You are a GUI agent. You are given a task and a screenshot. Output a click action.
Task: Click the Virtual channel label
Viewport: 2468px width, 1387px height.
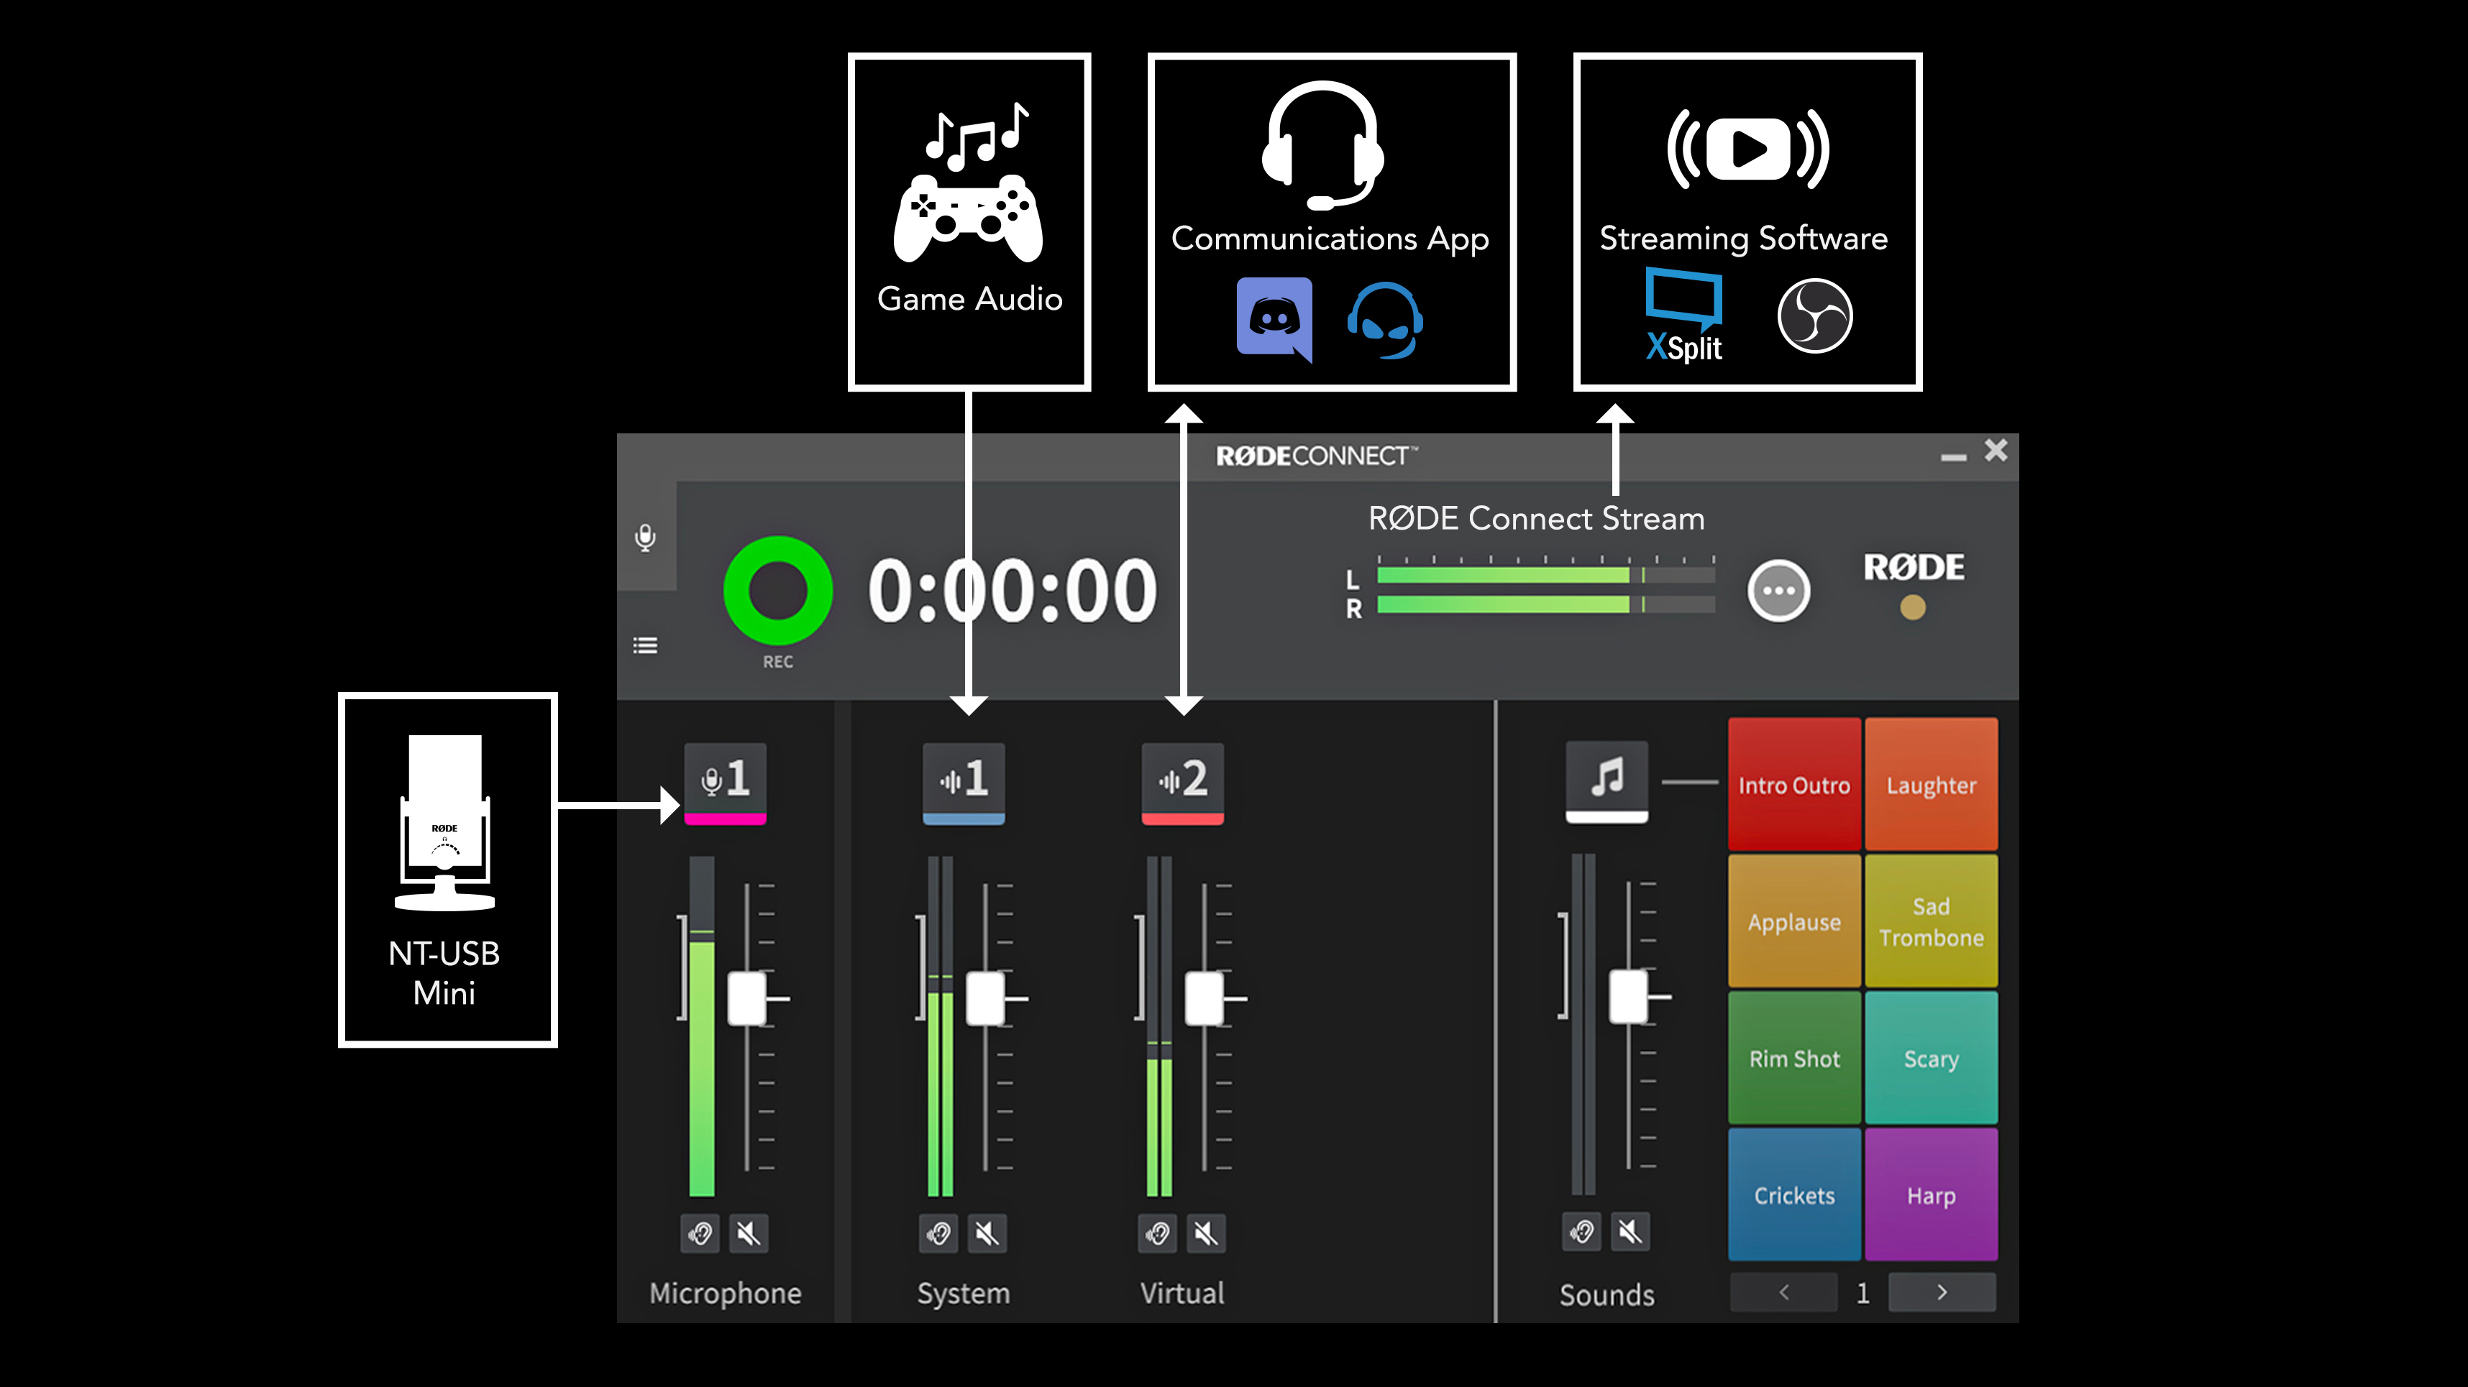pos(1182,1293)
